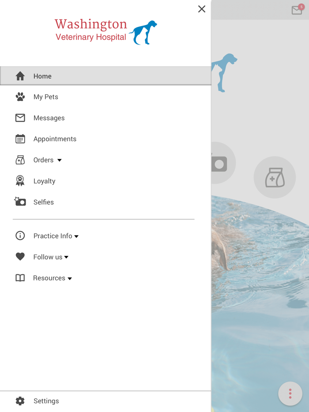Select the Orders menu label
The image size is (309, 412).
[43, 160]
